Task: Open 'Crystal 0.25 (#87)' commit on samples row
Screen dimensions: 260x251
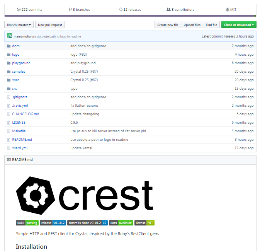Action: pos(84,72)
